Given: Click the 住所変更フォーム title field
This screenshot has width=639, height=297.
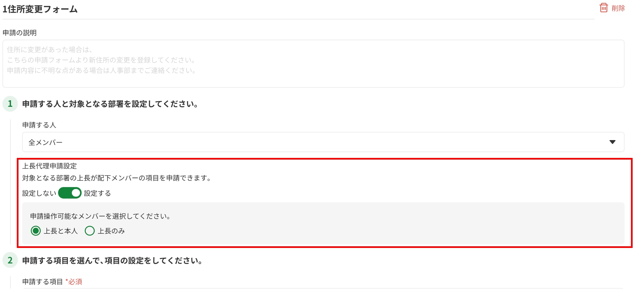Looking at the screenshot, I should coord(298,9).
